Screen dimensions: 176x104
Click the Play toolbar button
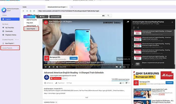(x=42, y=17)
